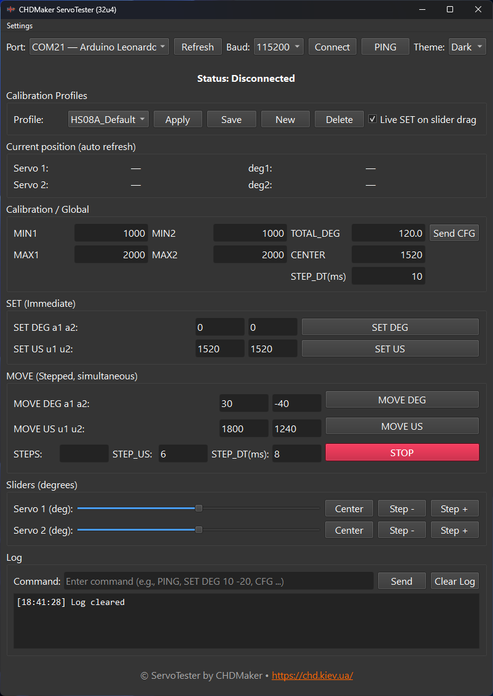Center Servo 1 using Center button
Image resolution: width=493 pixels, height=696 pixels.
(349, 508)
